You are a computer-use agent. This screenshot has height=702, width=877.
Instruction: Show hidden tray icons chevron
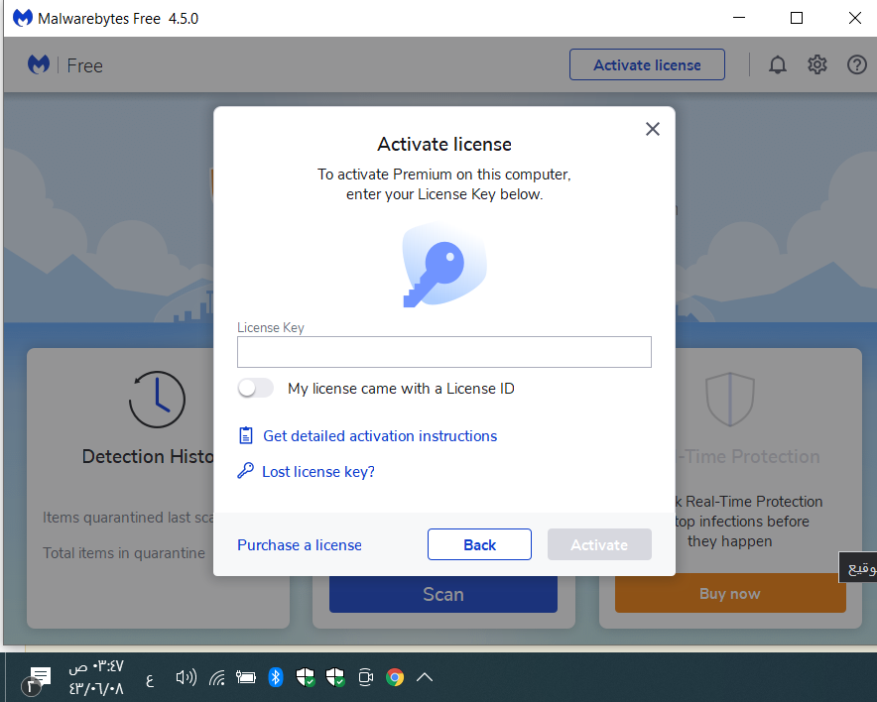[425, 677]
